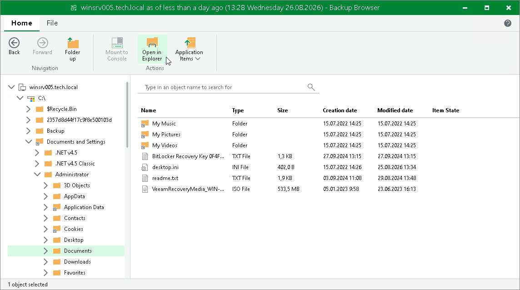
Task: Select the Downloads tree item
Action: tap(77, 262)
